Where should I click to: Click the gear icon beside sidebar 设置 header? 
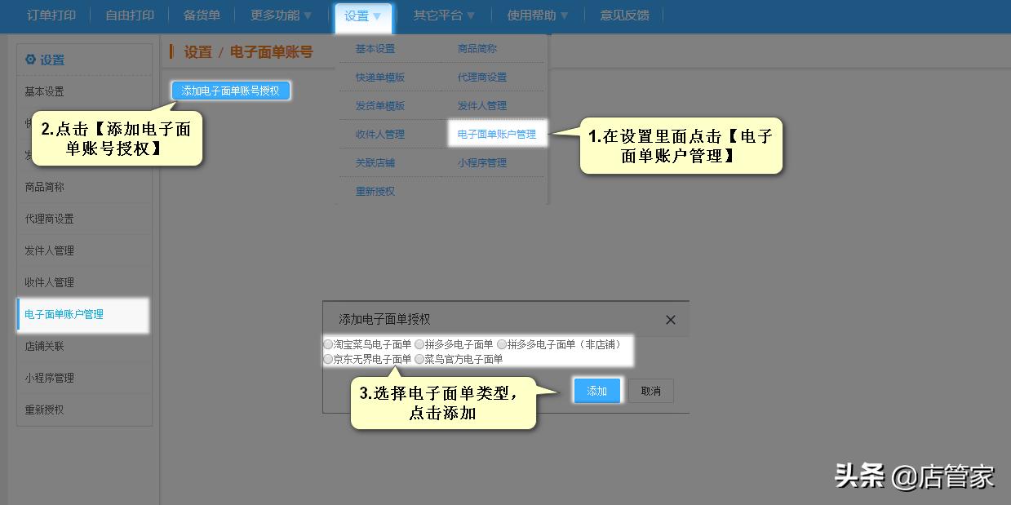tap(29, 59)
